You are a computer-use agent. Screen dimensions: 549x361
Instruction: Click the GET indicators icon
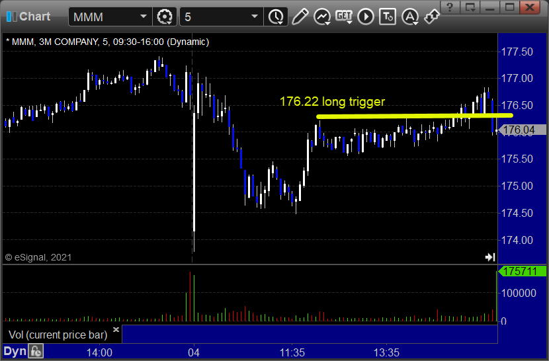344,17
